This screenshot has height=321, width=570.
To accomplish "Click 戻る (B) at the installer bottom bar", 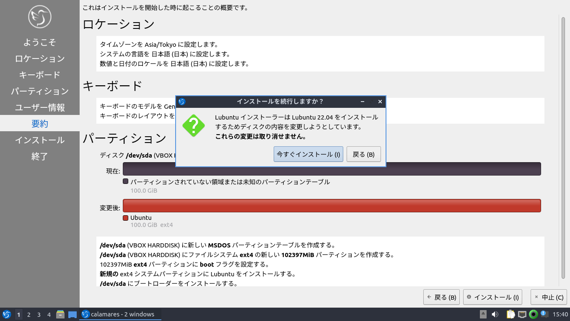I will tap(442, 297).
